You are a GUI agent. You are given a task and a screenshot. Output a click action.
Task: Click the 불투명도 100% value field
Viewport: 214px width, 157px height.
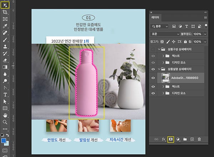(198, 34)
